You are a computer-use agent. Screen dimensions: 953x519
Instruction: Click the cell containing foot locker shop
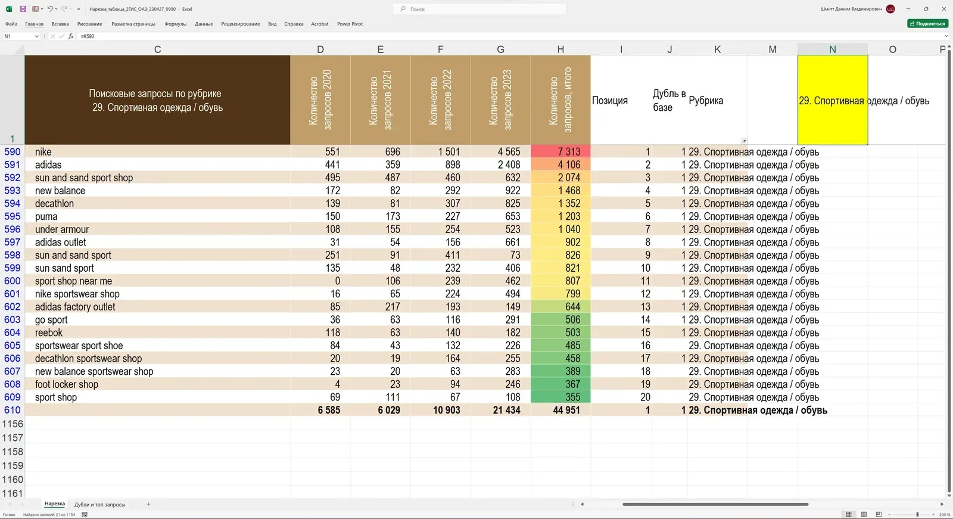coord(157,384)
